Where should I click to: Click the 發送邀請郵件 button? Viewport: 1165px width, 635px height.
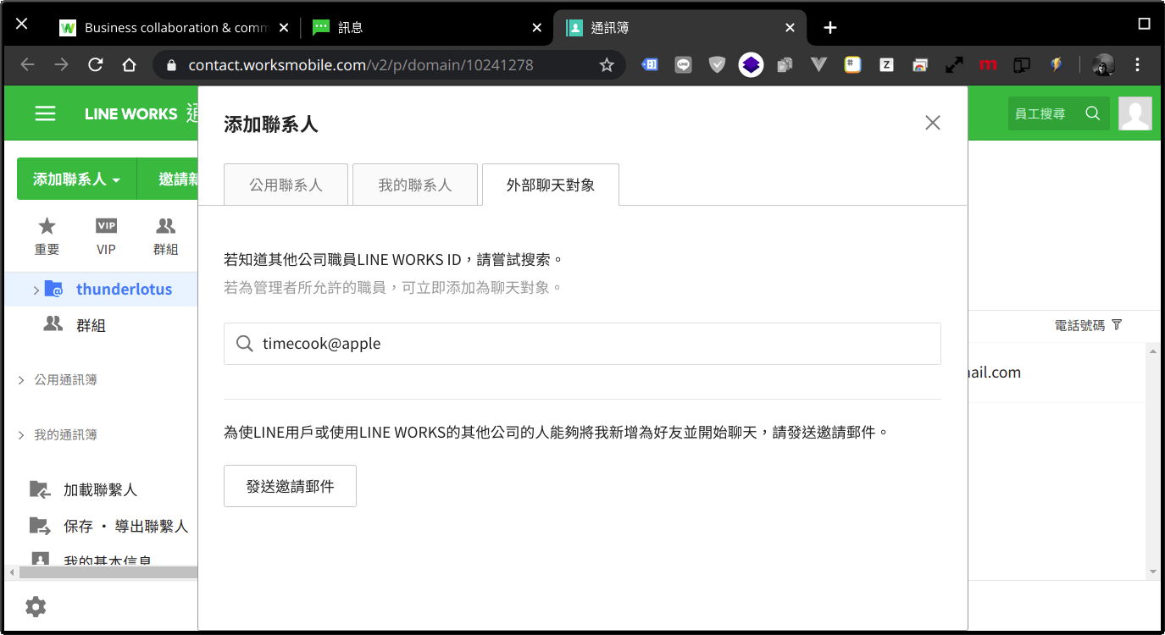point(290,486)
